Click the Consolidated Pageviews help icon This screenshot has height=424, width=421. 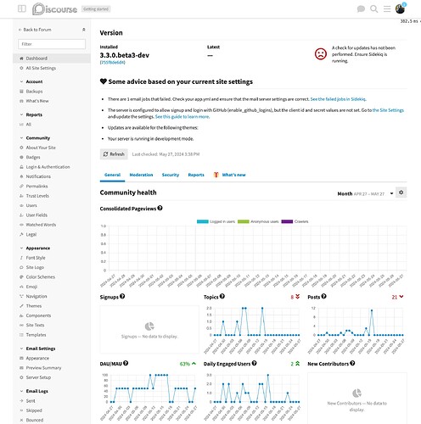tap(160, 208)
